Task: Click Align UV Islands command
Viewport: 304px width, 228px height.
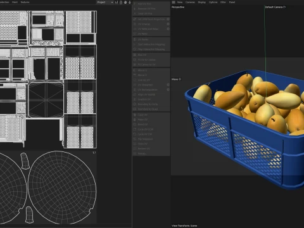Action: 151,94
